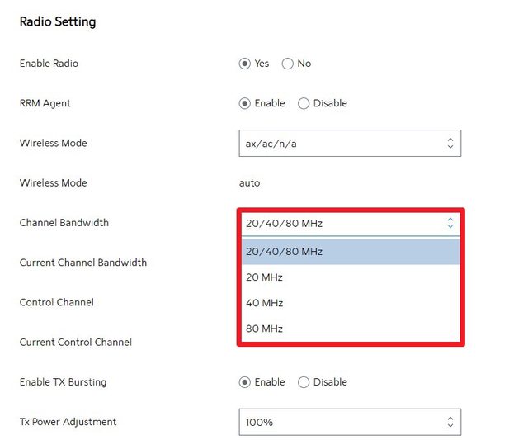Enable TX Bursting radio option
Viewport: 528px width, 440px height.
(x=245, y=382)
